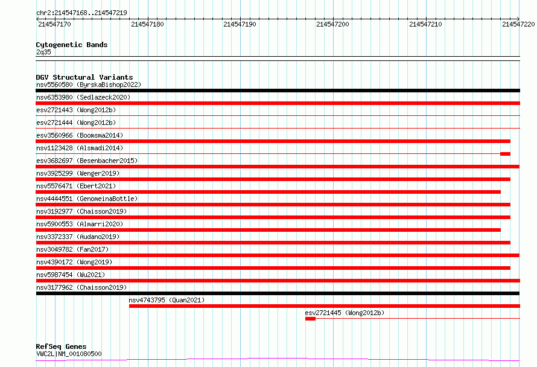
Task: Click ruler position 214547210
Action: (x=426, y=24)
